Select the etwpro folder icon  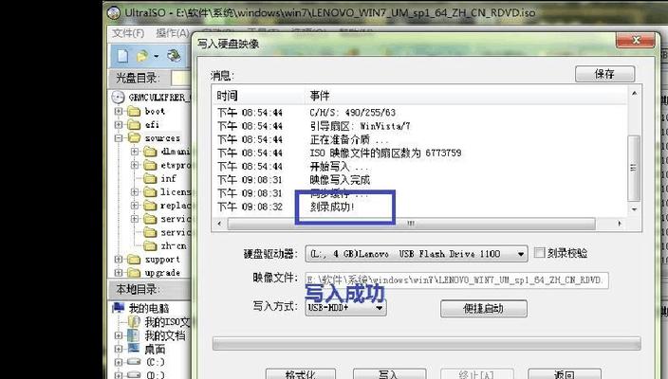(150, 166)
